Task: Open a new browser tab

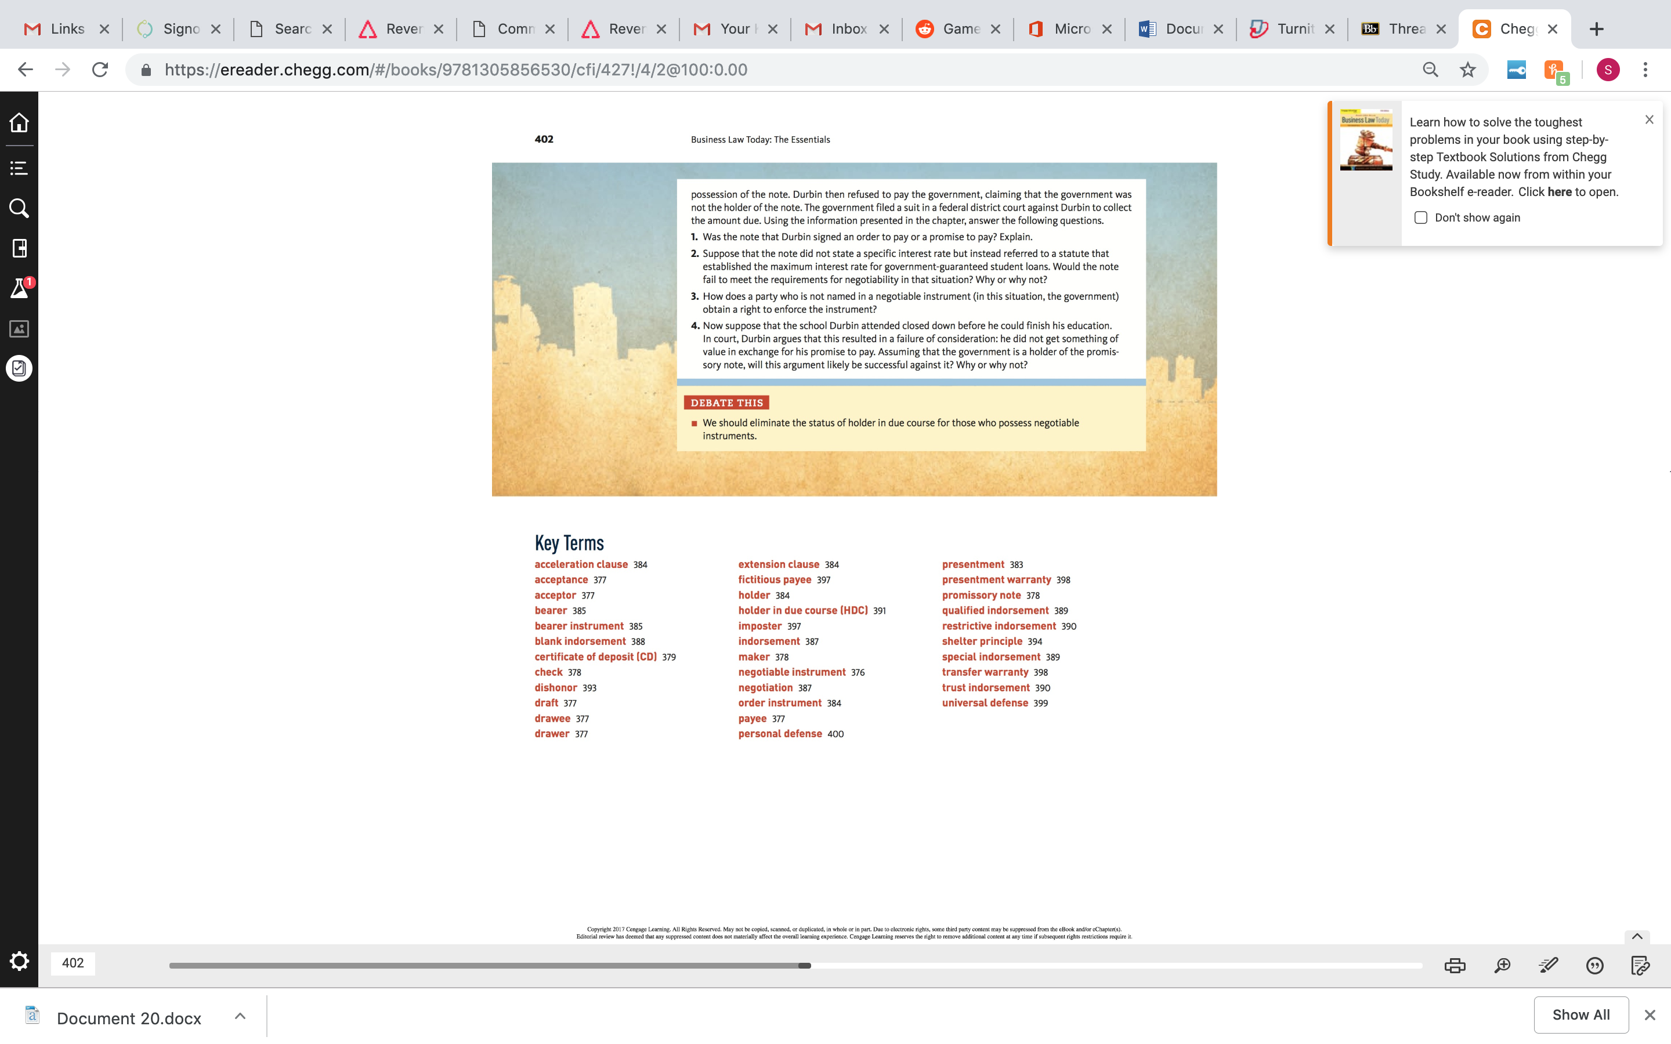Action: pyautogui.click(x=1596, y=29)
